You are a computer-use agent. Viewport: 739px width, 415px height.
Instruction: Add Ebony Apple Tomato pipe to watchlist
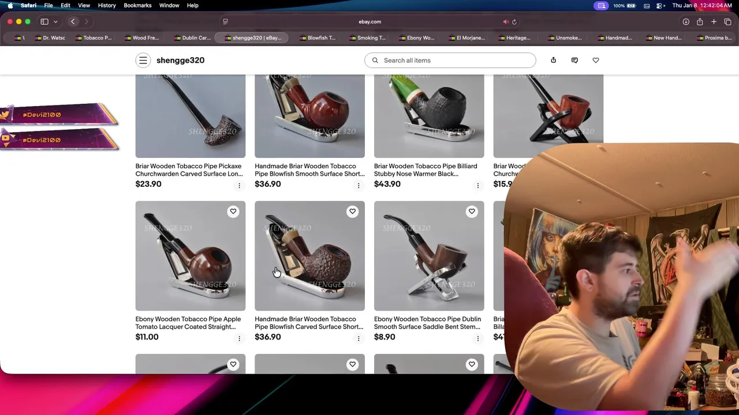233,212
